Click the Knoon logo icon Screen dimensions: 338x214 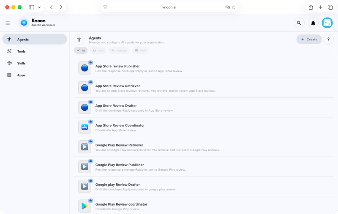[24, 23]
